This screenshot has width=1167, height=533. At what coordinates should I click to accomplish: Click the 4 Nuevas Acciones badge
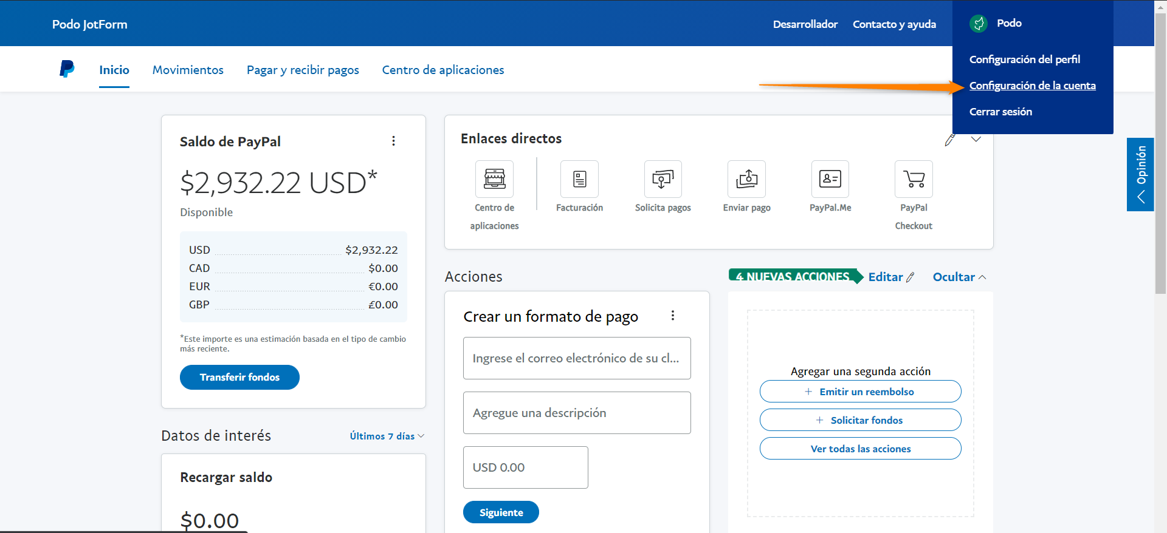796,276
